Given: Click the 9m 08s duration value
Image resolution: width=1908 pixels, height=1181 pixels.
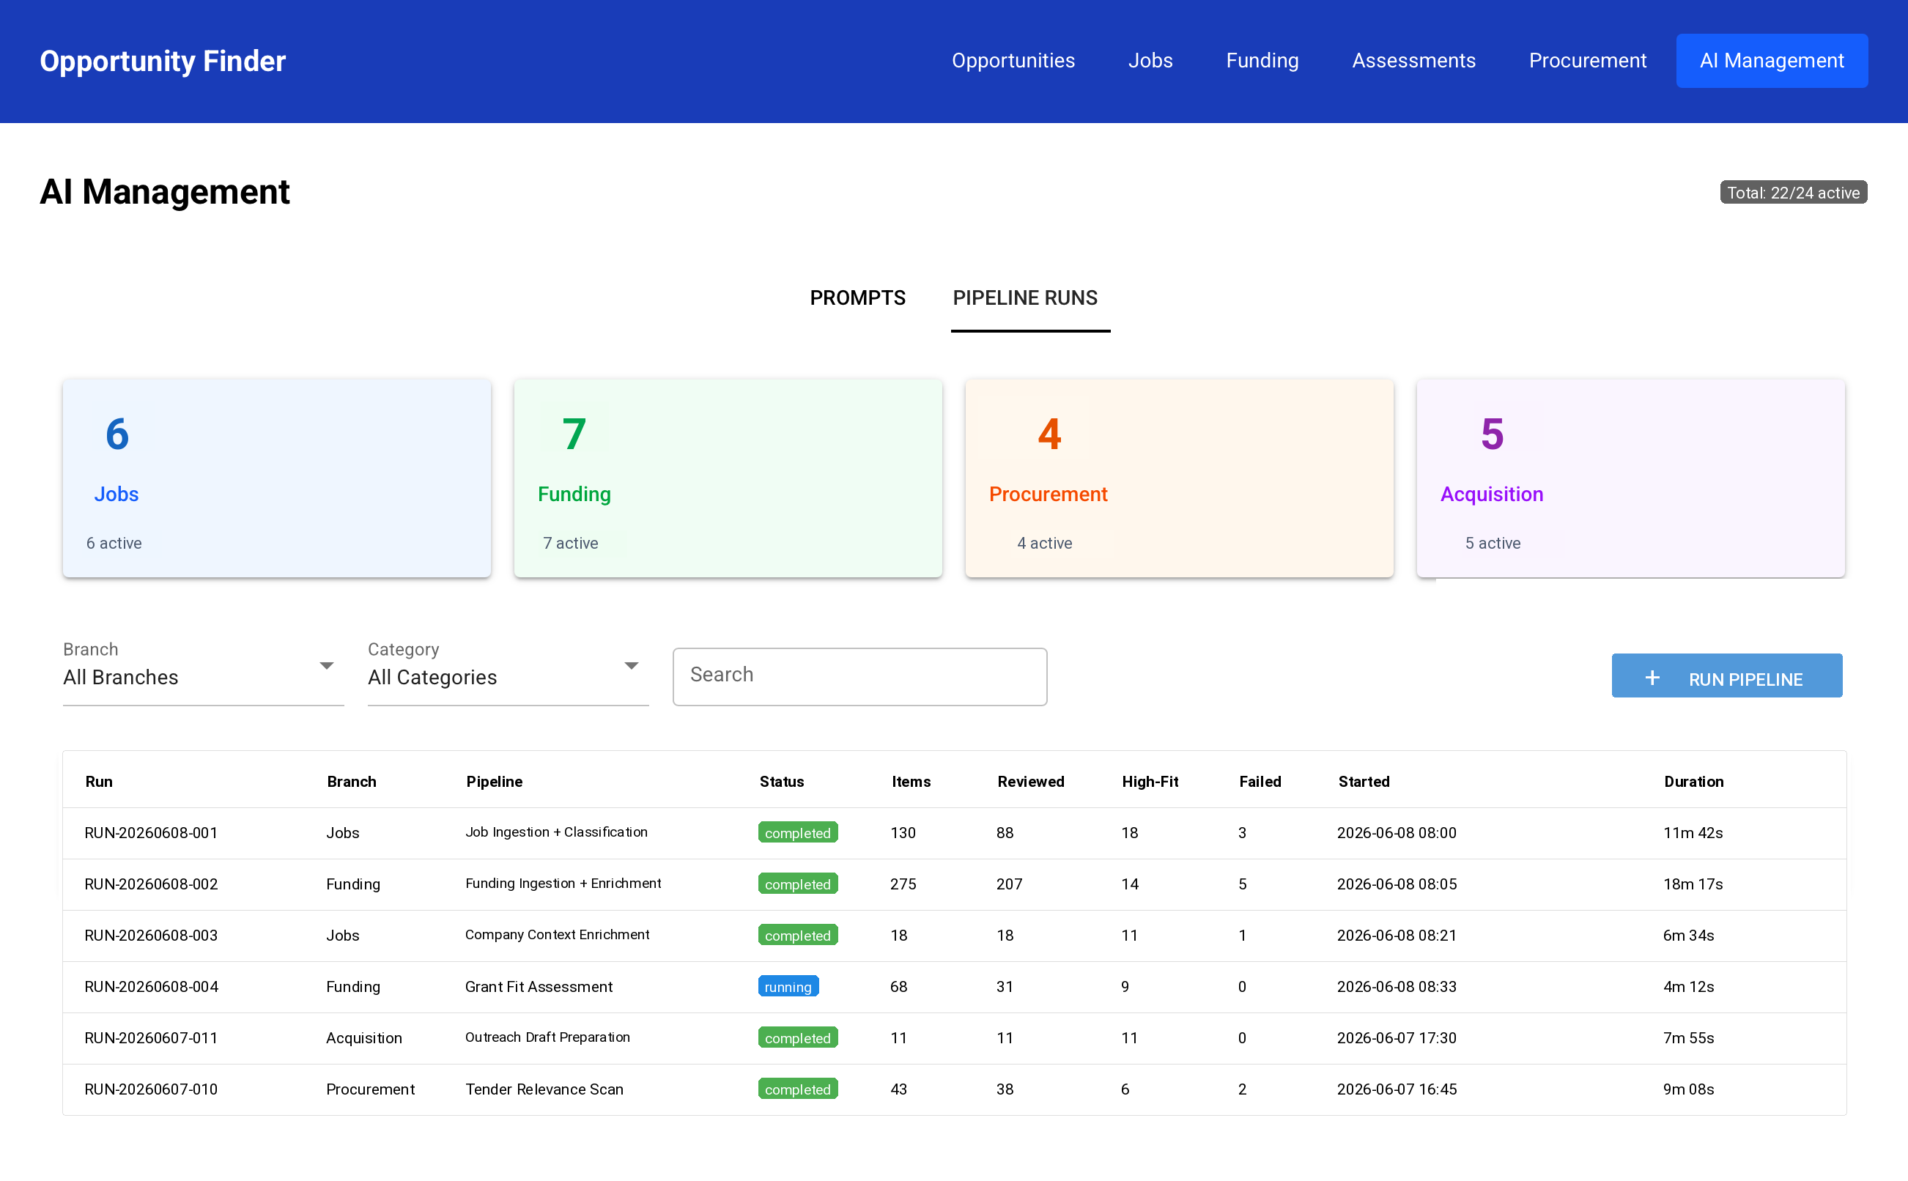Looking at the screenshot, I should point(1688,1089).
